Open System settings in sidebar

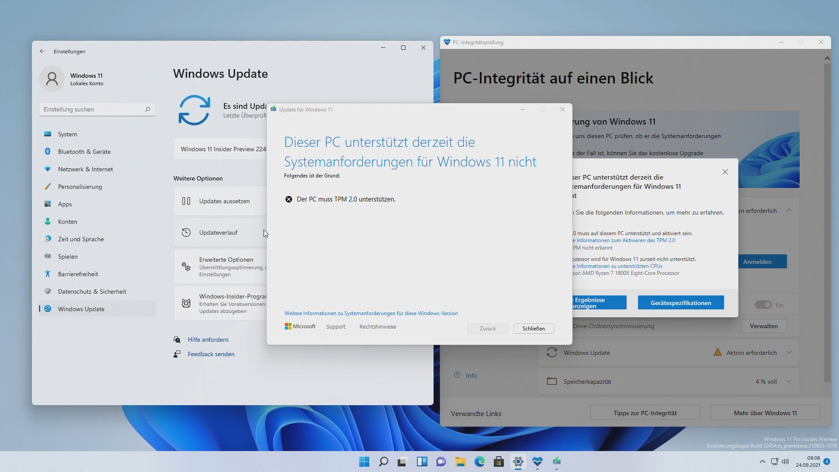point(97,134)
